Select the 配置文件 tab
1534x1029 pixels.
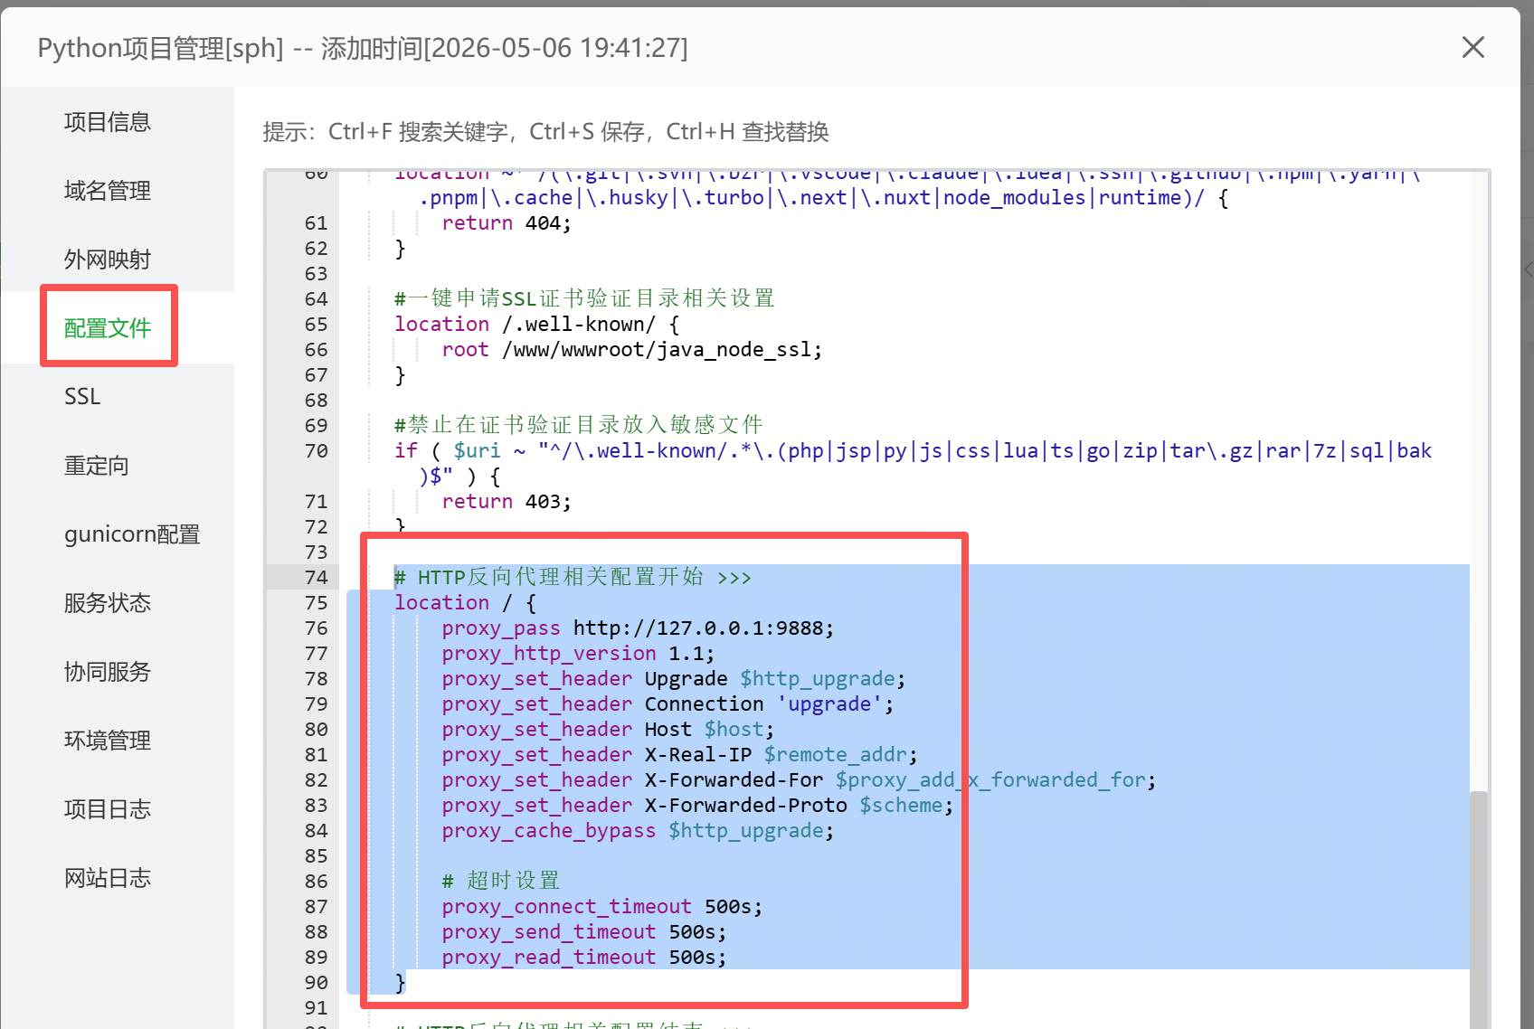tap(107, 328)
